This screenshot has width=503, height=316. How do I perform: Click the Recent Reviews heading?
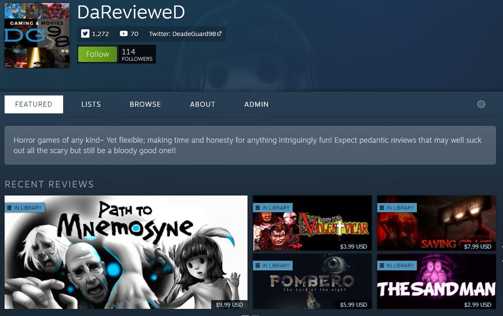pyautogui.click(x=49, y=184)
